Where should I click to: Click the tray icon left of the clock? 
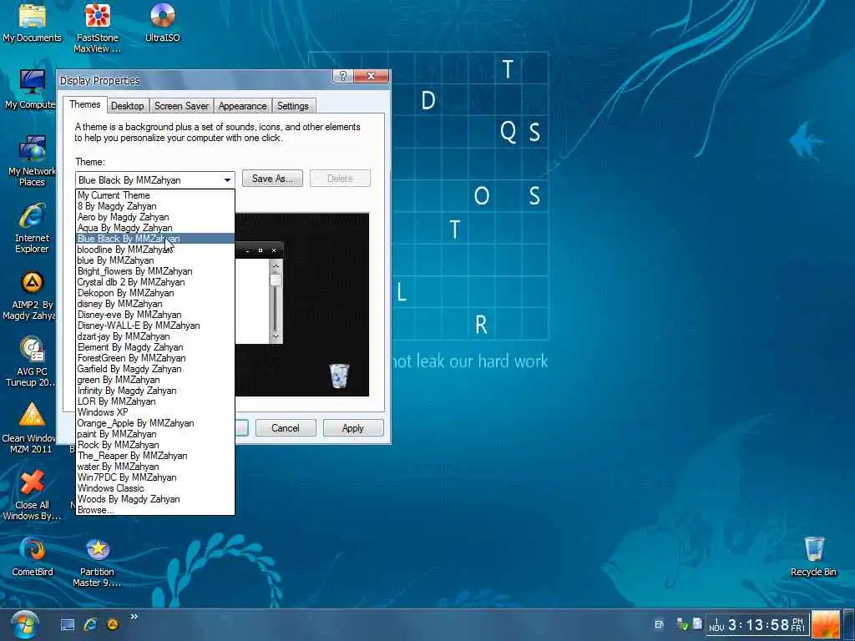[697, 623]
